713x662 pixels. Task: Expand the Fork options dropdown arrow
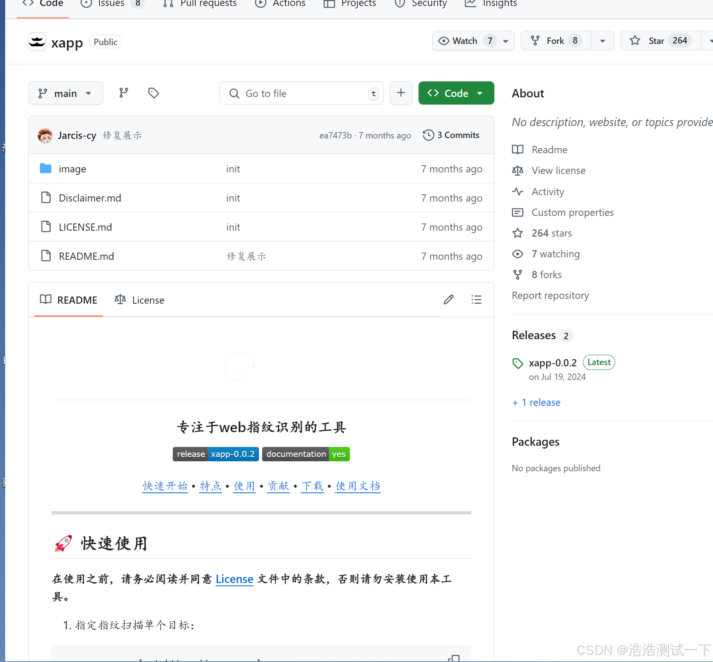602,41
